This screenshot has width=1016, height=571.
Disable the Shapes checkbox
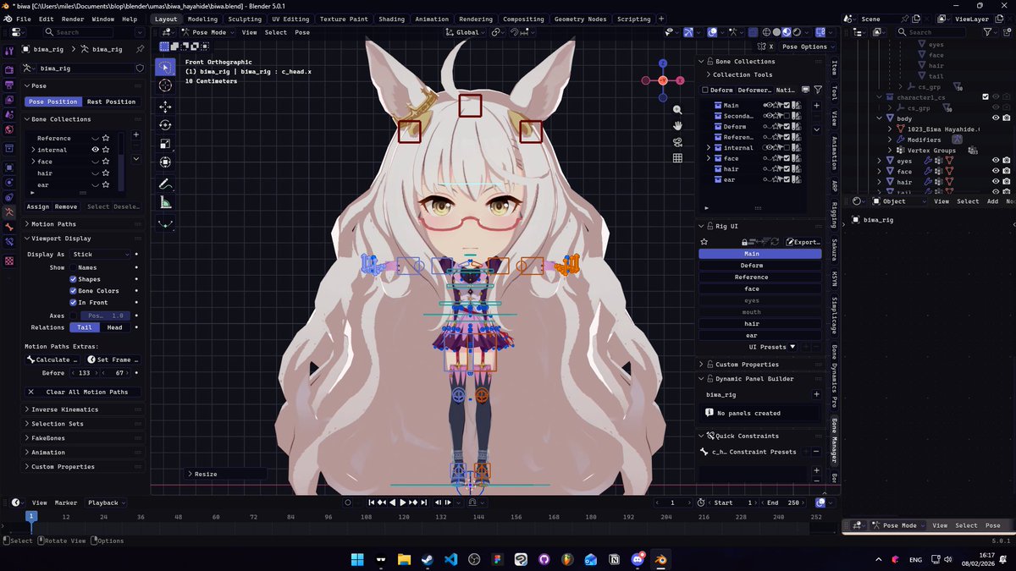pyautogui.click(x=74, y=279)
